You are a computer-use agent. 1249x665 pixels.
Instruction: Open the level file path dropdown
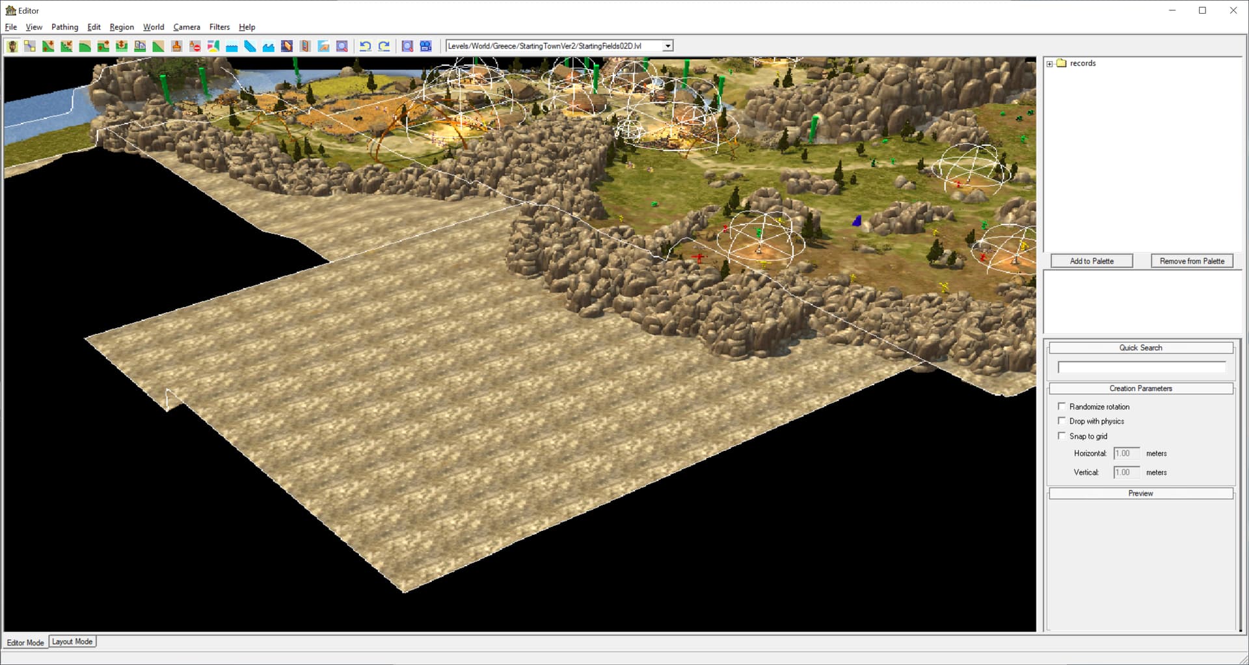(x=667, y=46)
